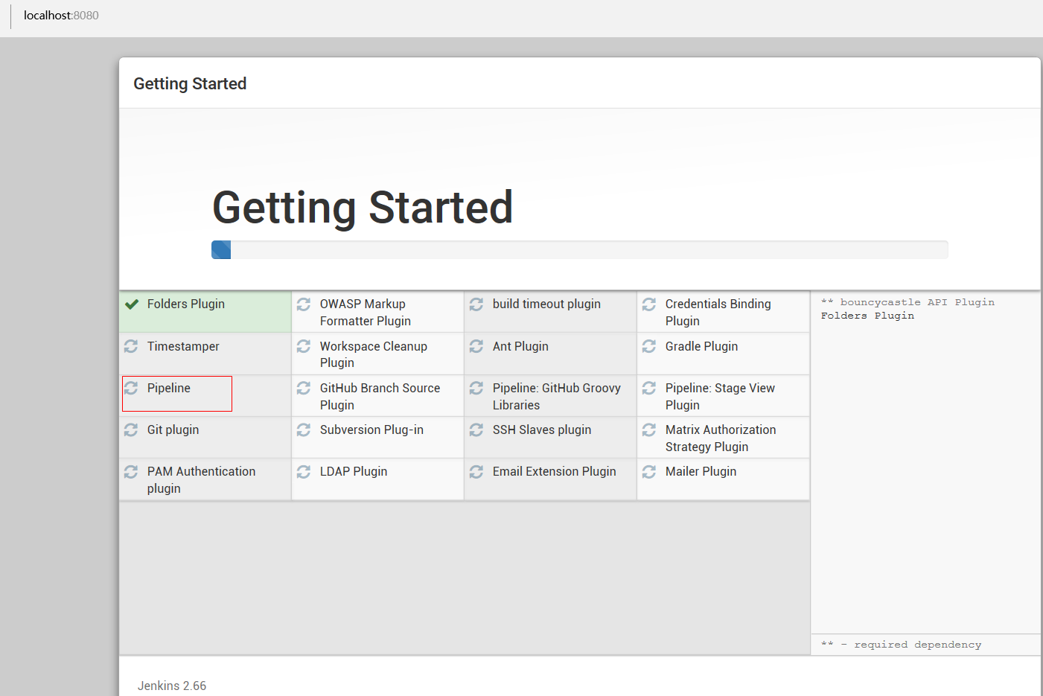Click the Jenkins 2.66 version text

coord(172,686)
